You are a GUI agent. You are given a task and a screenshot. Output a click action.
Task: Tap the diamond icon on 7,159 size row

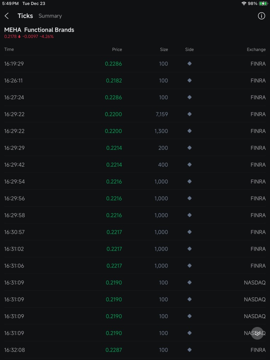[189, 114]
